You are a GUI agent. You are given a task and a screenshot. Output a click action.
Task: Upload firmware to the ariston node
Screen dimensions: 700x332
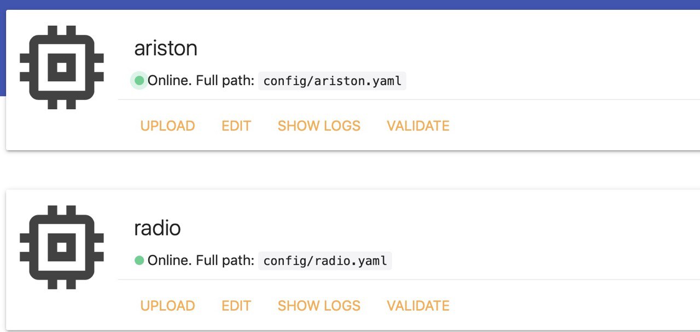tap(167, 126)
